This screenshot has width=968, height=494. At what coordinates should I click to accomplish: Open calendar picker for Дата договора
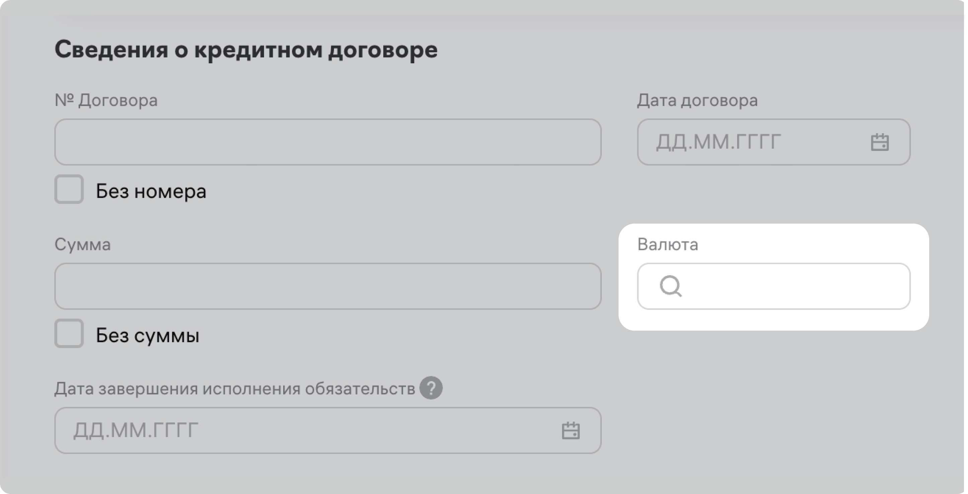(x=879, y=142)
